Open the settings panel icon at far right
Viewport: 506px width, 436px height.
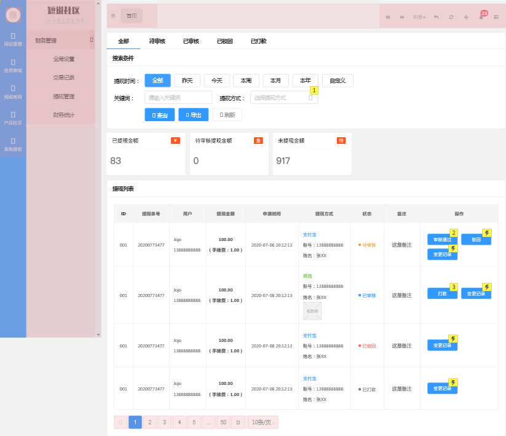496,17
